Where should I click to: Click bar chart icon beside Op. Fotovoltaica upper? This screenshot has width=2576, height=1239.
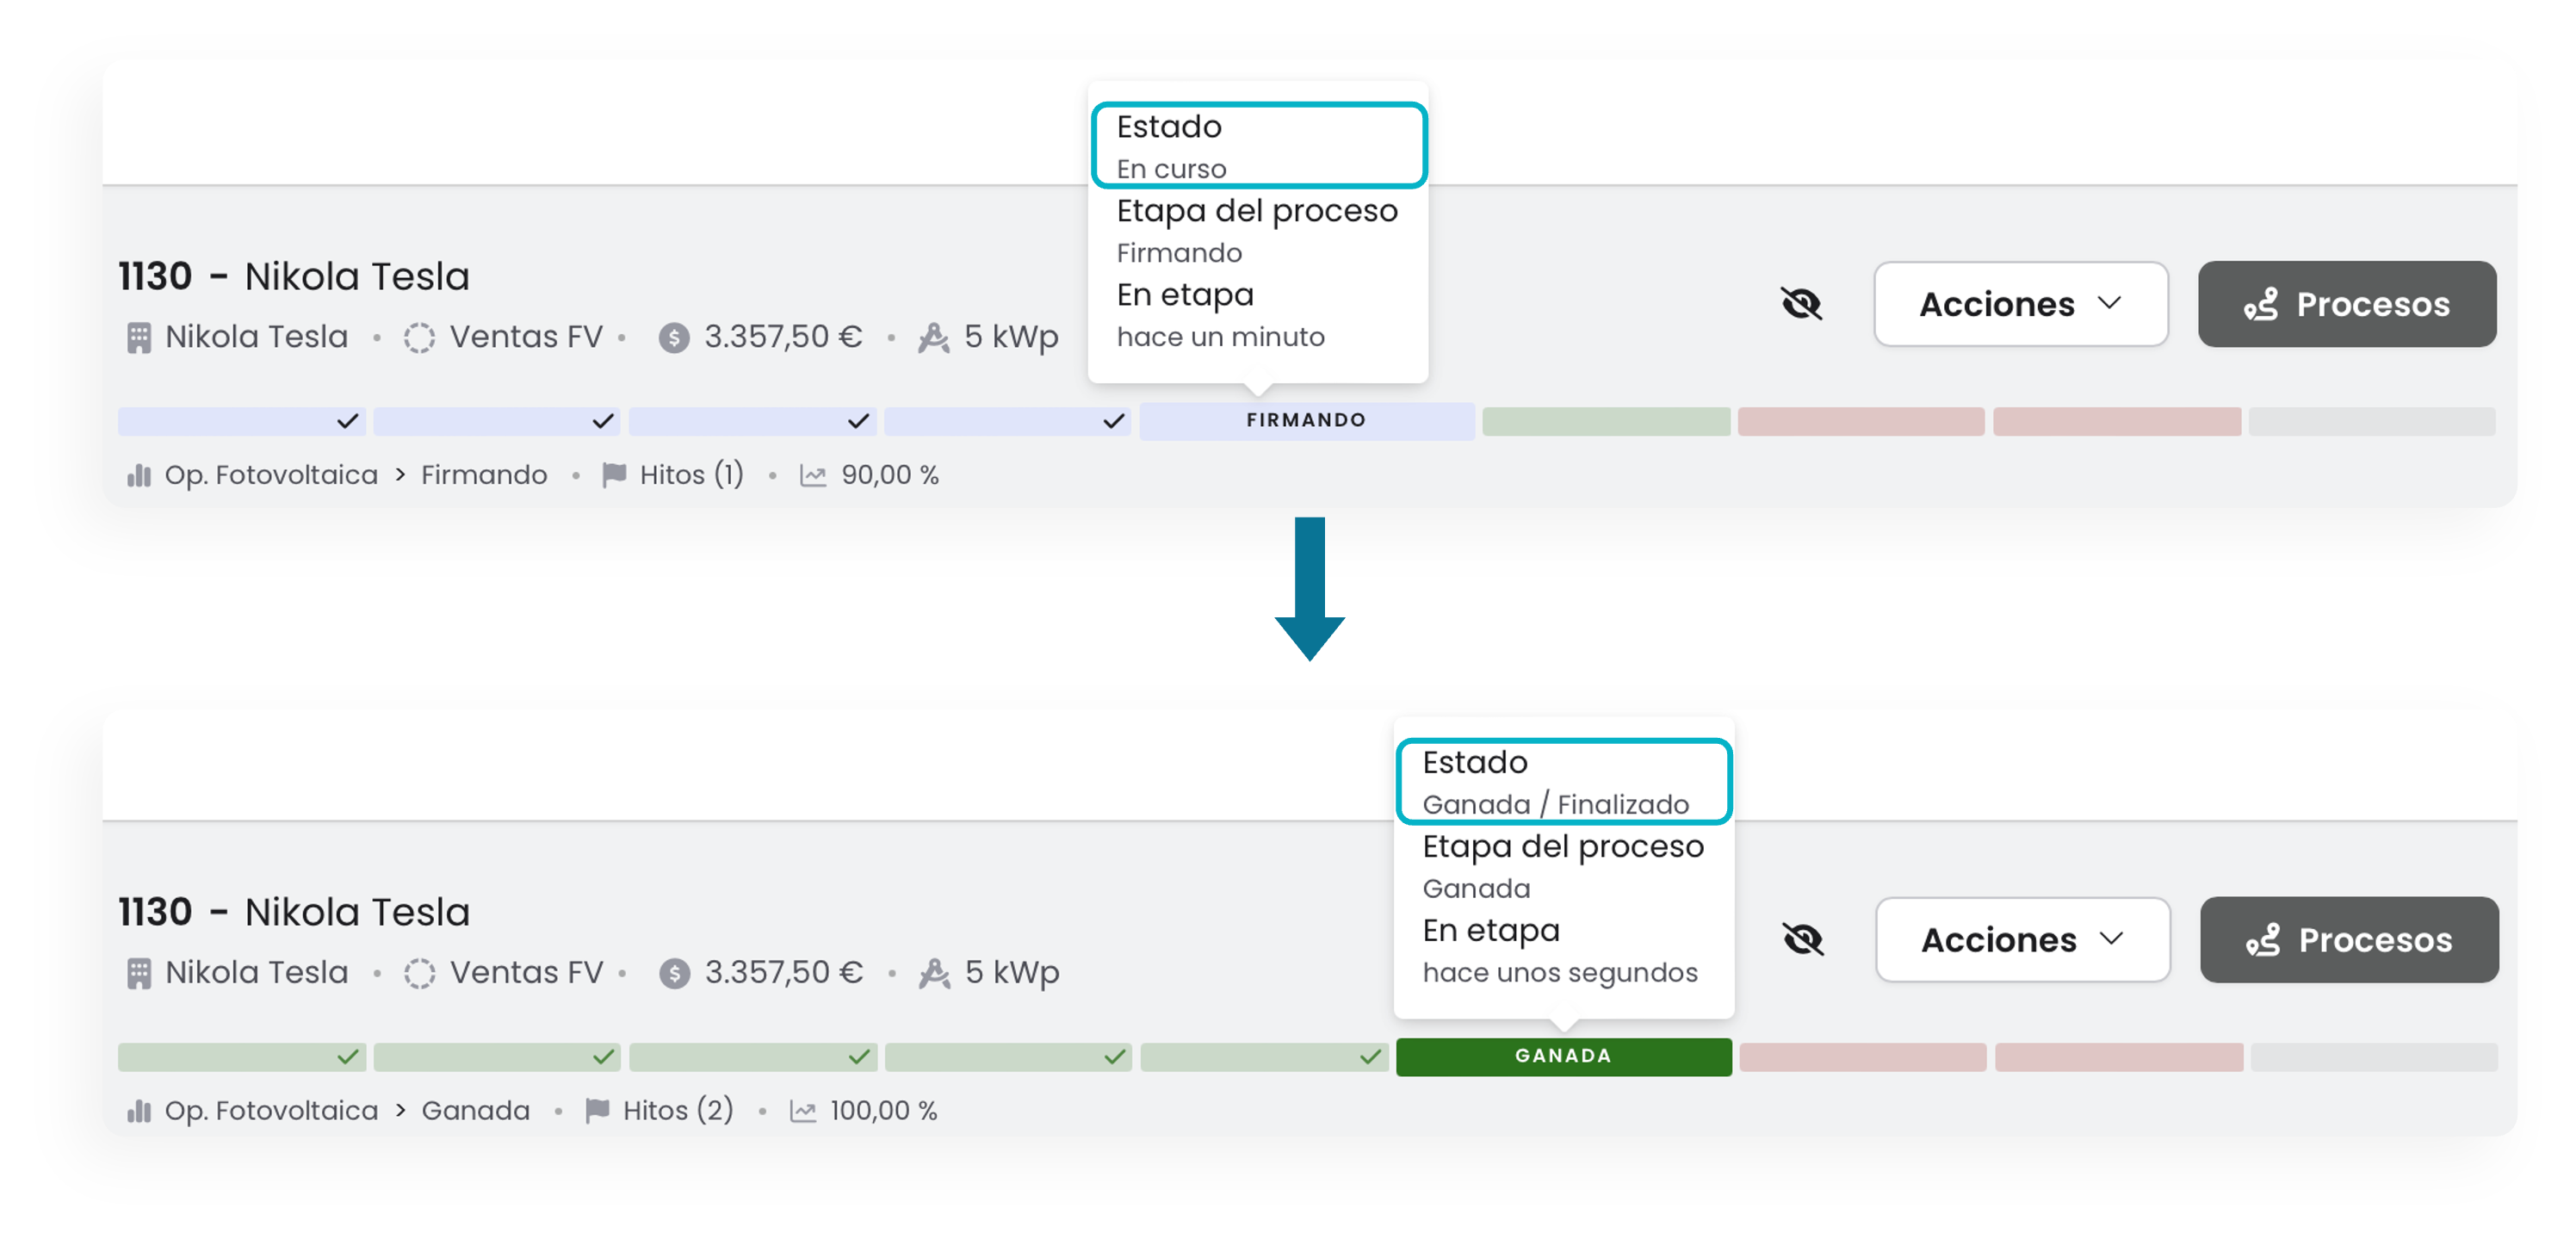click(x=139, y=475)
